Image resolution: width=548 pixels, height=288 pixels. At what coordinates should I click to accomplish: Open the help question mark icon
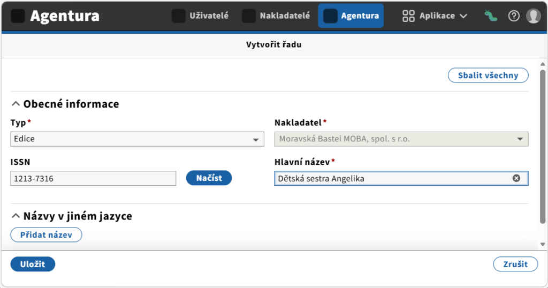514,16
